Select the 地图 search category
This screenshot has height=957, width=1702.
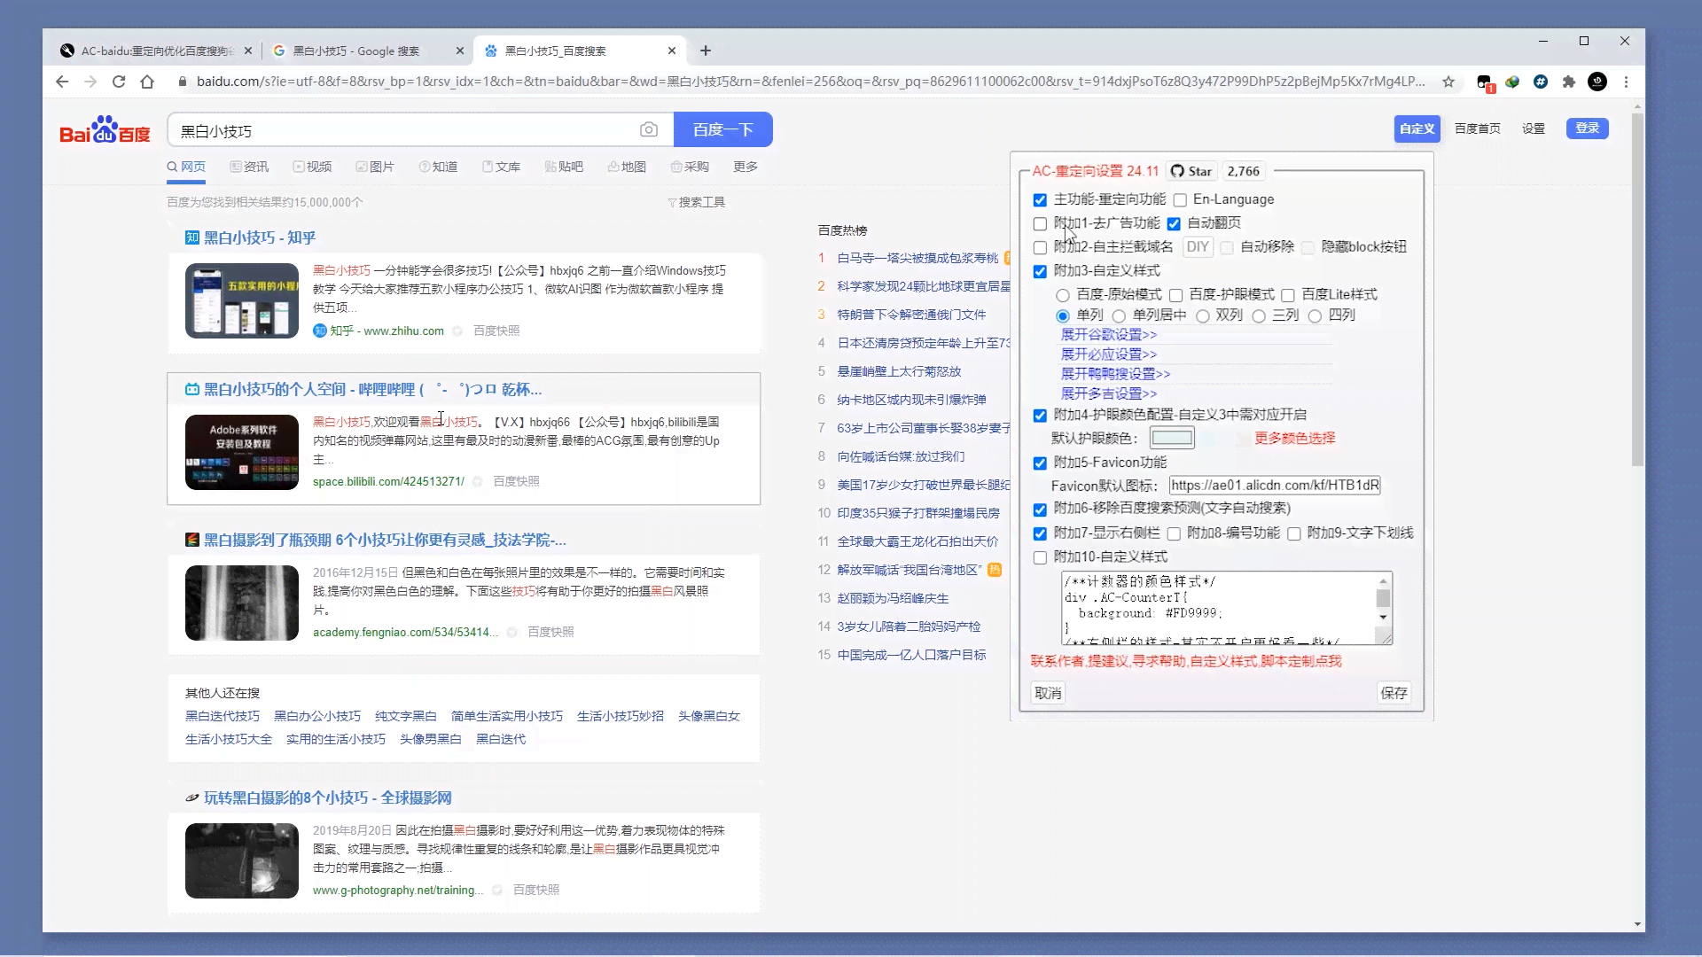[627, 167]
